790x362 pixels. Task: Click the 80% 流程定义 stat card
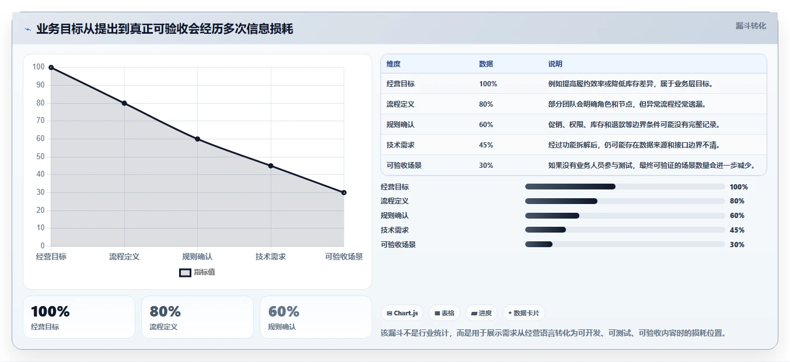(x=197, y=317)
